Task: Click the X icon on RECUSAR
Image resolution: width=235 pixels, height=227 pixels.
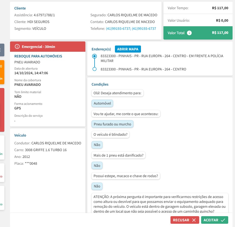Action: [194, 220]
